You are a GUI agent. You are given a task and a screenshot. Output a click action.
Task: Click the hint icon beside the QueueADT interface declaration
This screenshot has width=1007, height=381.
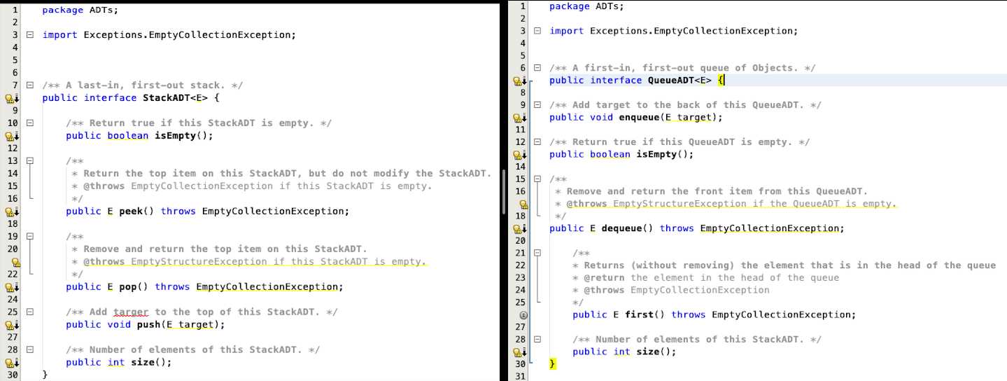click(520, 81)
